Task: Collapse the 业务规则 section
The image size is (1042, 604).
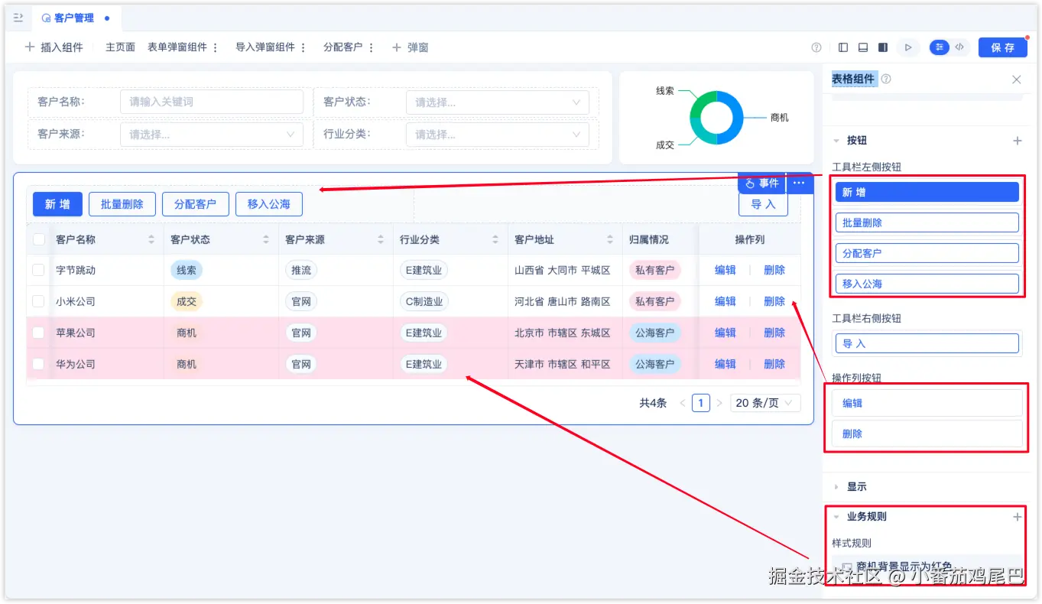Action: 837,517
